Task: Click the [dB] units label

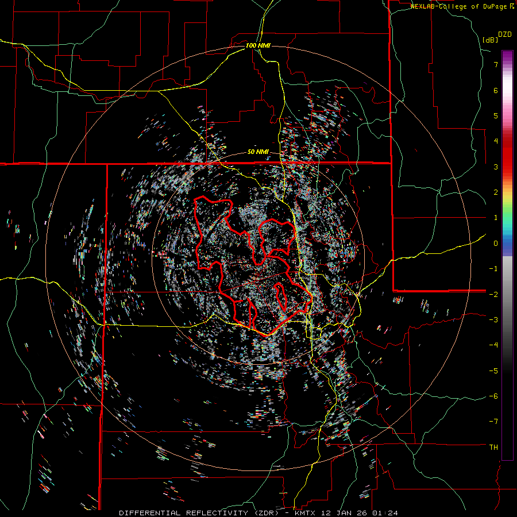Action: (x=490, y=40)
